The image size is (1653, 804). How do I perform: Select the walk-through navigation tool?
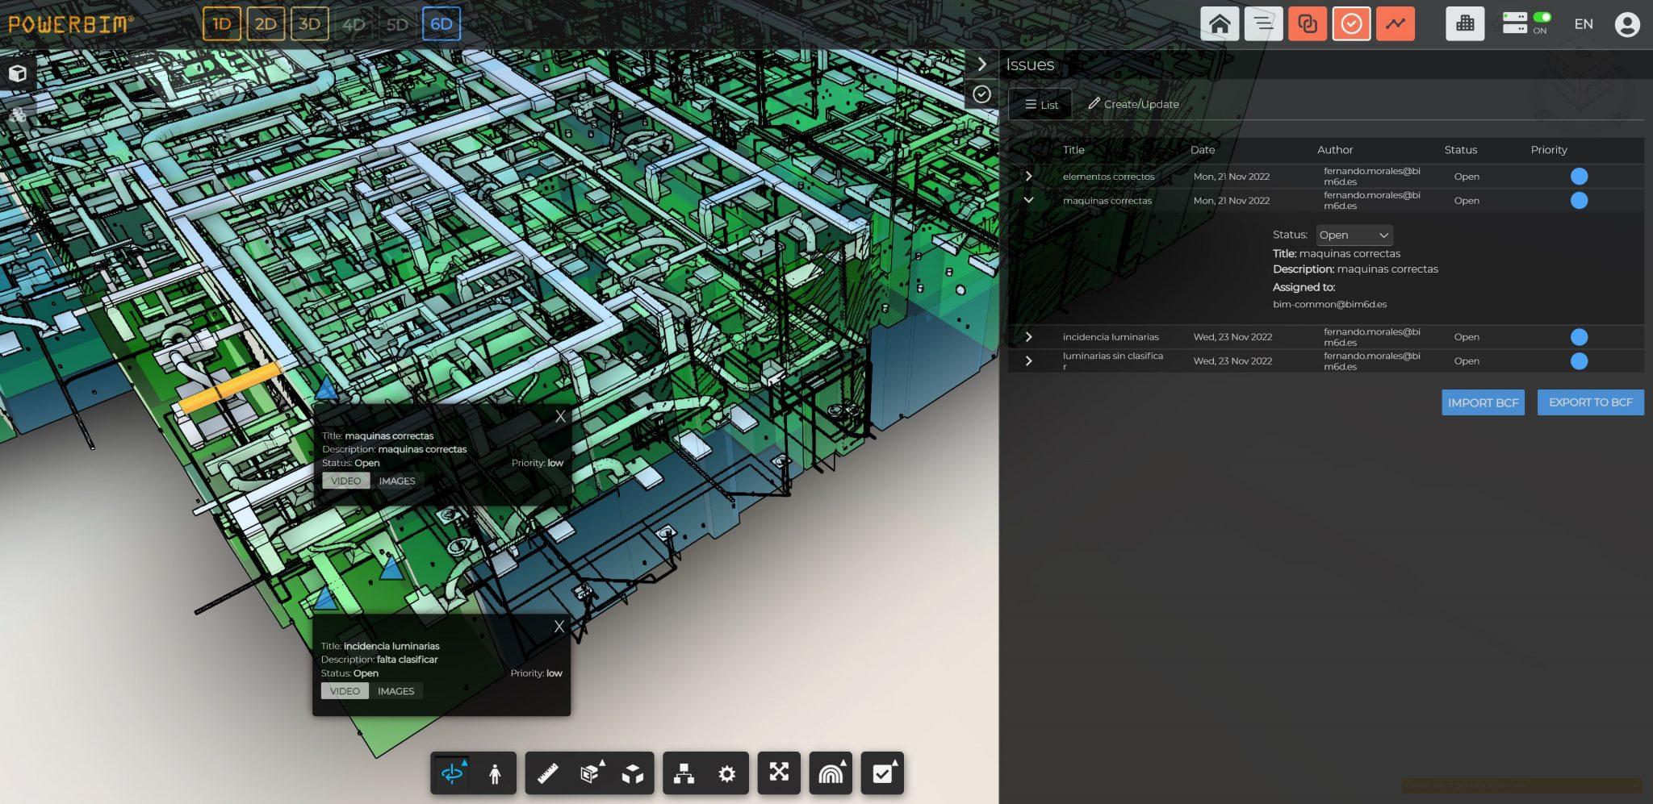tap(495, 773)
